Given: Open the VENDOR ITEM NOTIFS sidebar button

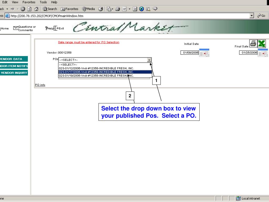Looking at the screenshot, I should 14,66.
